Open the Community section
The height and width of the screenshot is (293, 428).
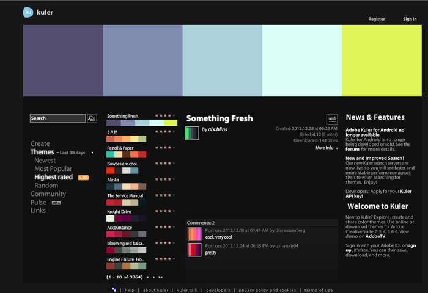[x=48, y=194]
